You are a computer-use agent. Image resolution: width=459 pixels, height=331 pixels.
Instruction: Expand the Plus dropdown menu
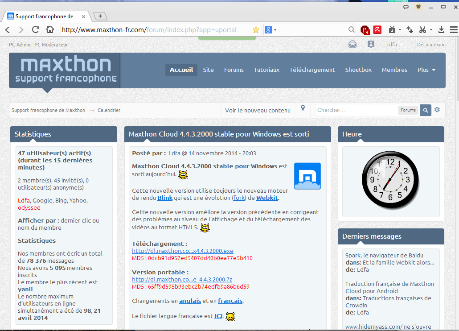(x=426, y=70)
